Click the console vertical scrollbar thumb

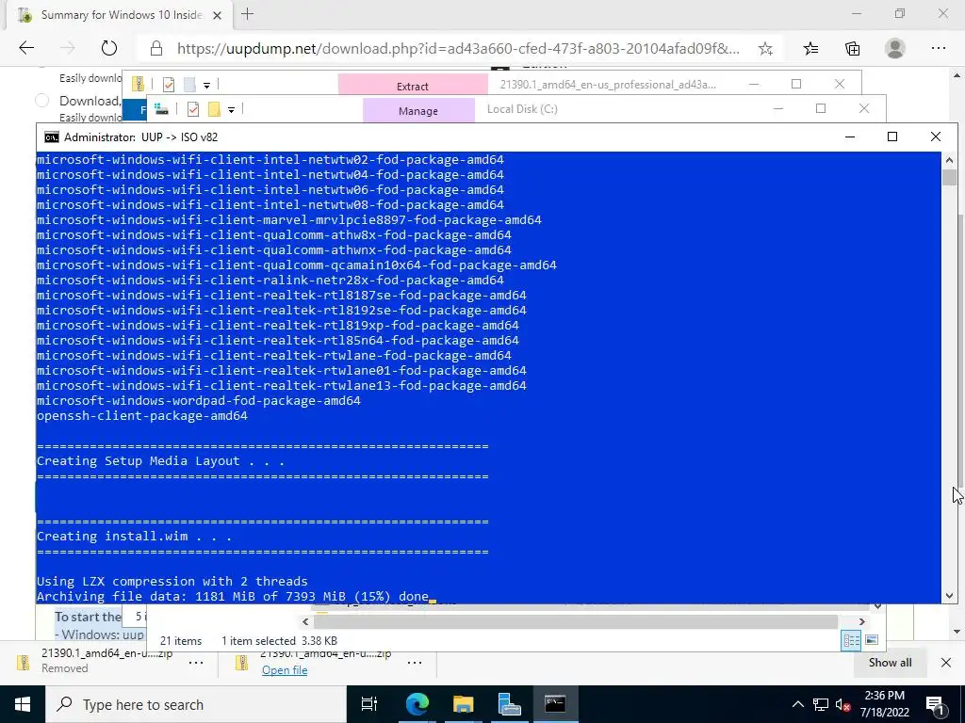click(x=949, y=177)
